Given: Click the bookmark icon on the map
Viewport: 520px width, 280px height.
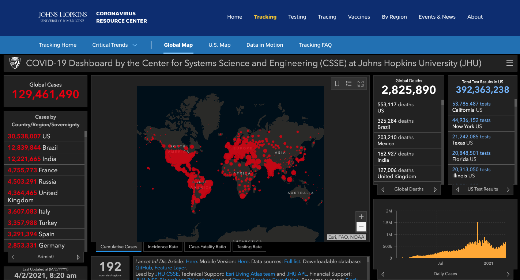Looking at the screenshot, I should 337,84.
